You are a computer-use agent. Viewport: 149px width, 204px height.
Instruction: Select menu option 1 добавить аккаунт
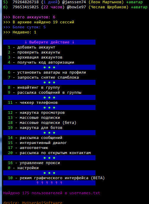[x=32, y=47]
